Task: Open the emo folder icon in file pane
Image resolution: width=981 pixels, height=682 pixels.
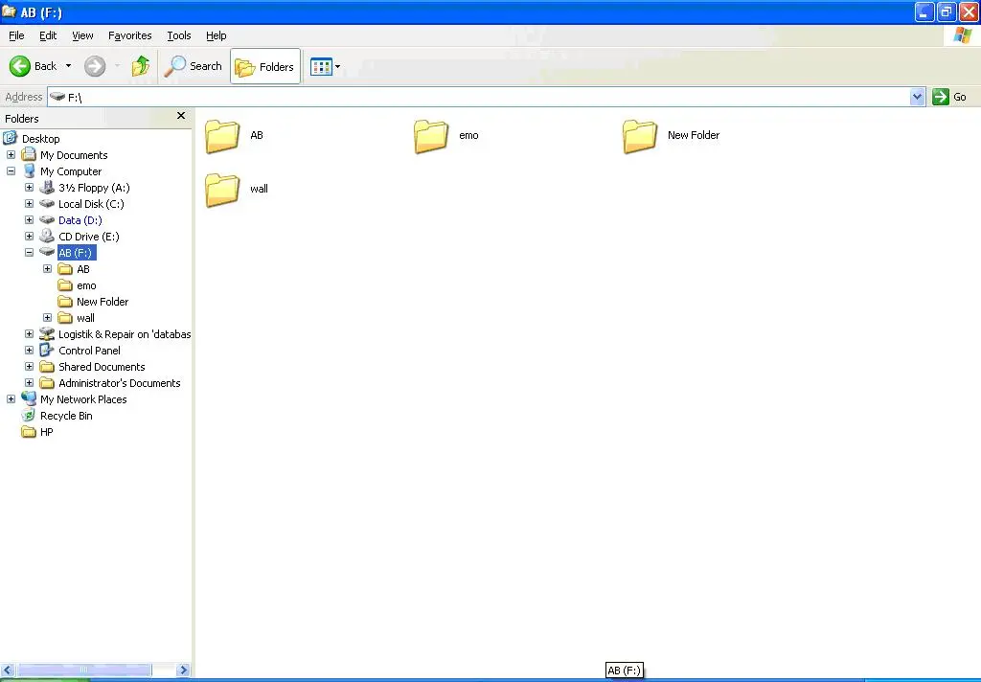Action: coord(431,136)
